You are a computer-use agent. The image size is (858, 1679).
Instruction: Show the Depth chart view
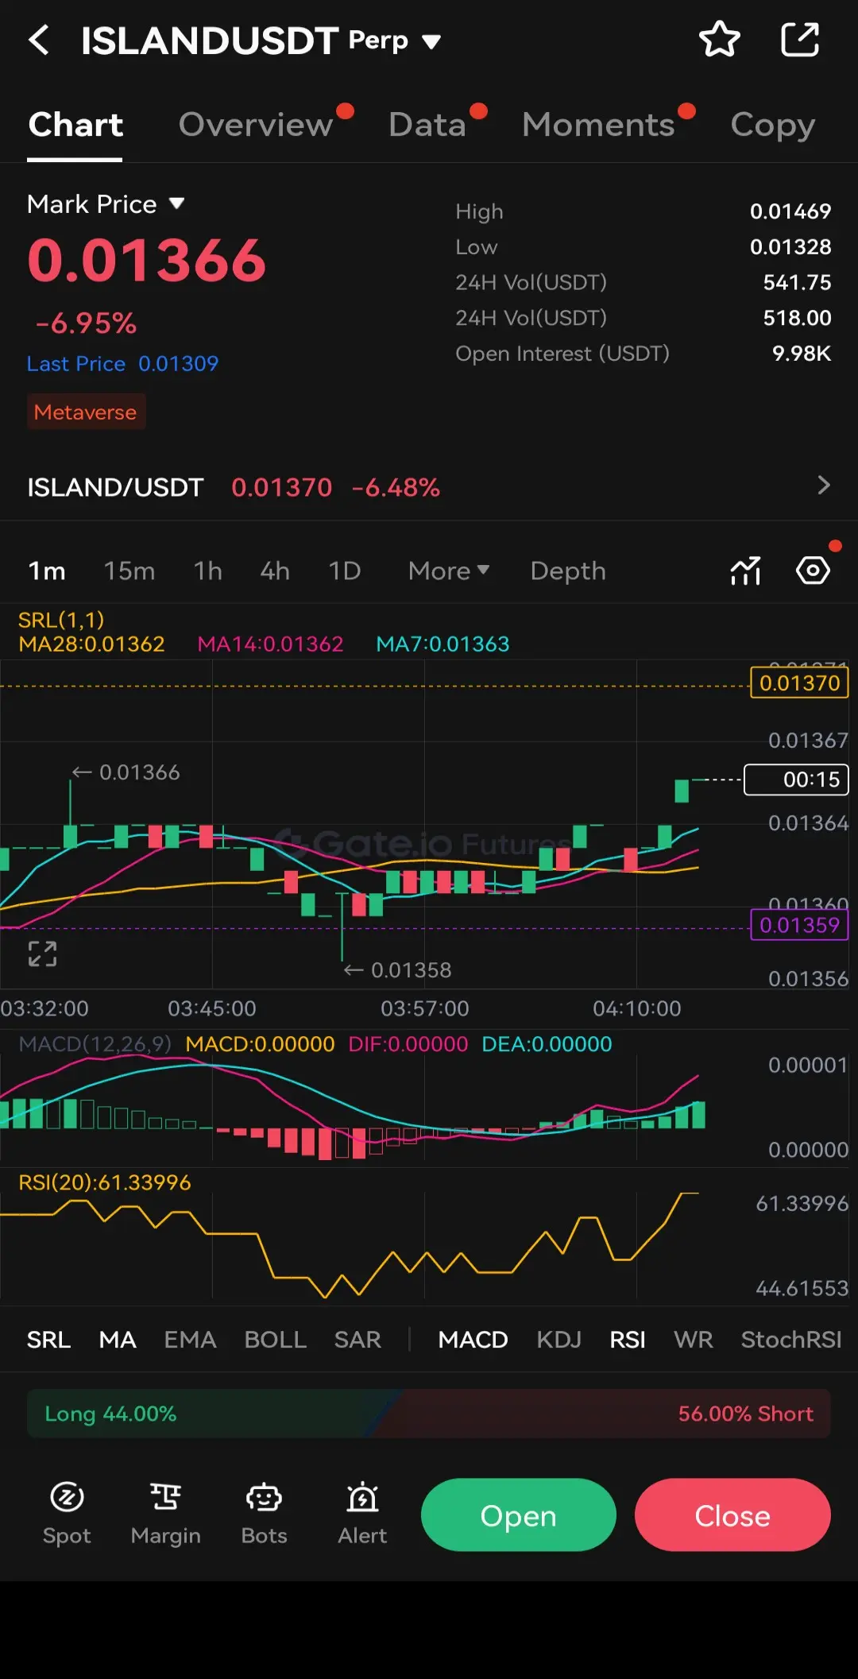(568, 571)
